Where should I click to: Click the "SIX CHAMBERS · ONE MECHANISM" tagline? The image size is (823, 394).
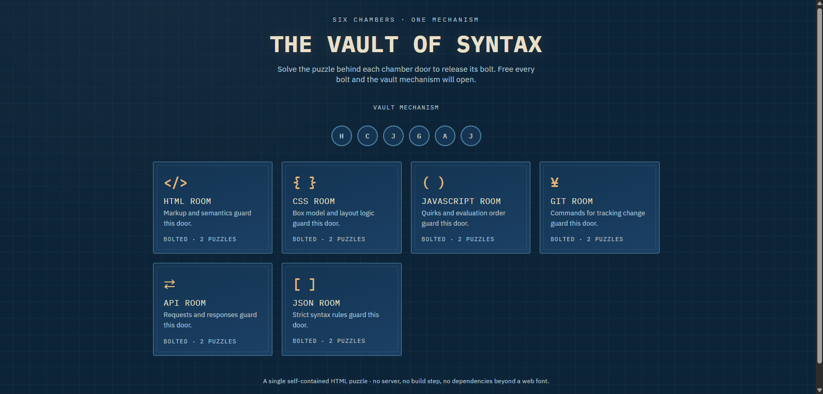pyautogui.click(x=406, y=20)
